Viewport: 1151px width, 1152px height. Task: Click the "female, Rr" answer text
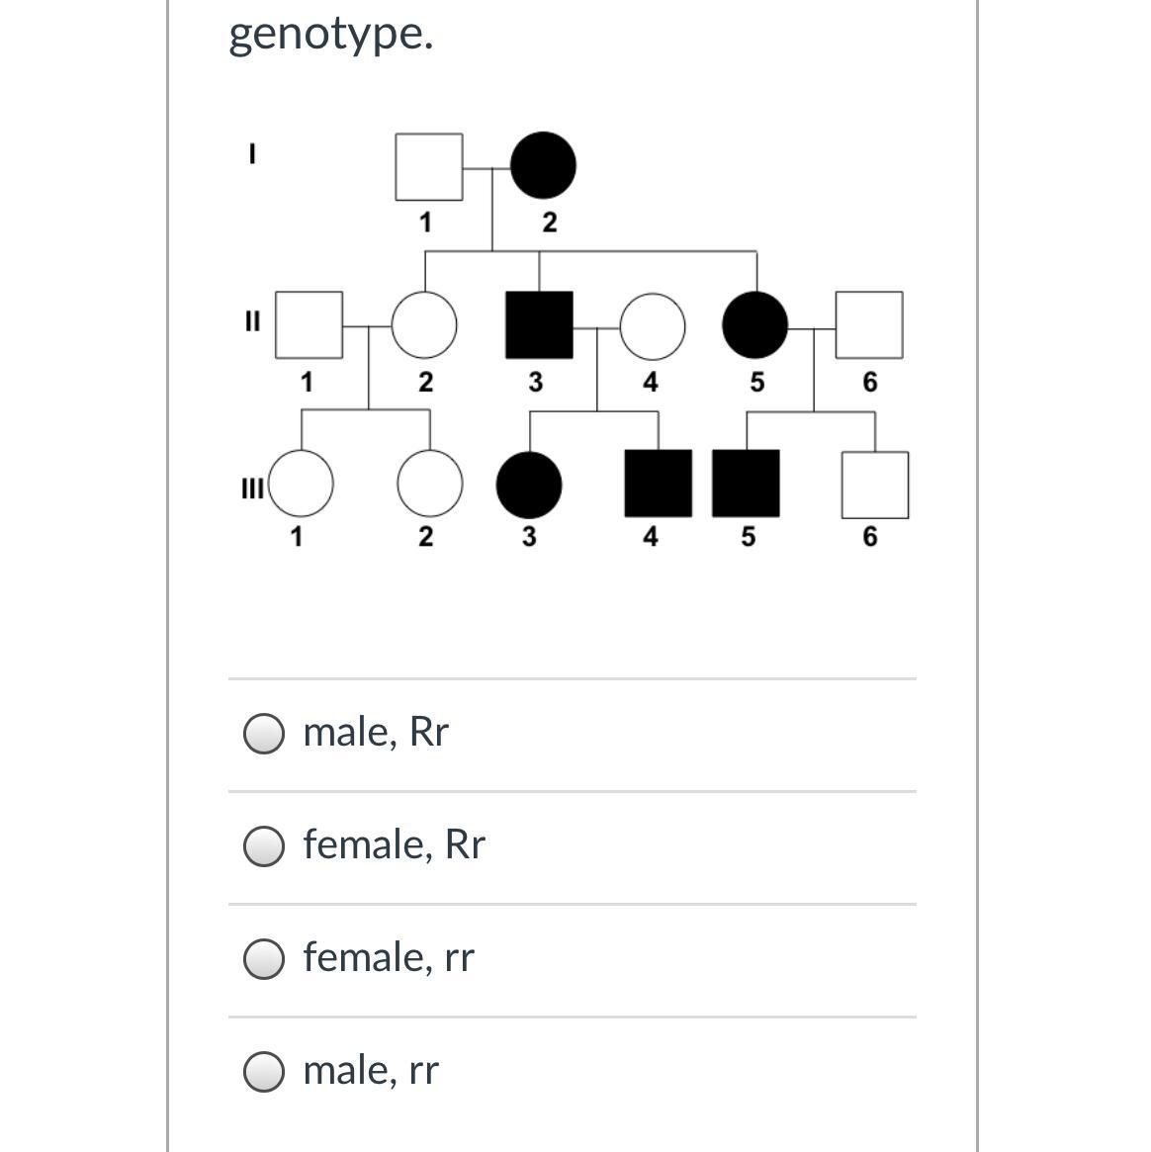tap(394, 844)
